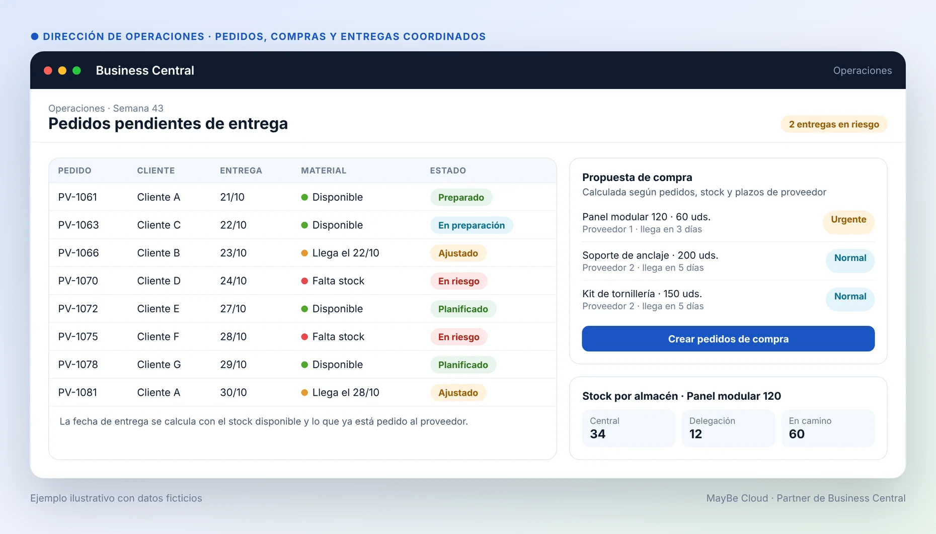This screenshot has height=534, width=936.
Task: Click the PEDIDO column header
Action: (74, 170)
